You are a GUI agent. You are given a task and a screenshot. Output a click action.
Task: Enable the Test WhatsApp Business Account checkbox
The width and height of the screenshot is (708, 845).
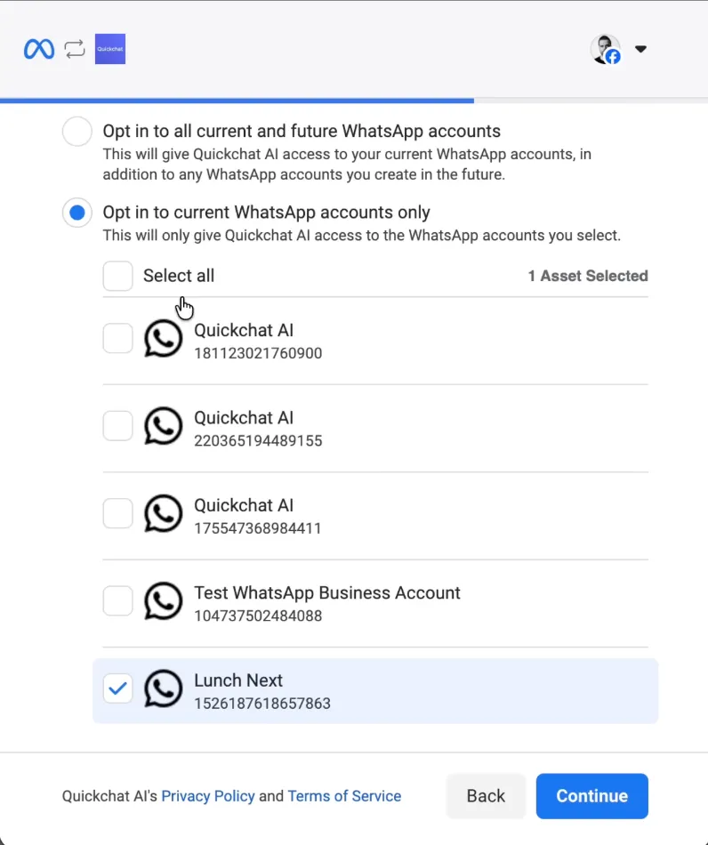point(118,601)
